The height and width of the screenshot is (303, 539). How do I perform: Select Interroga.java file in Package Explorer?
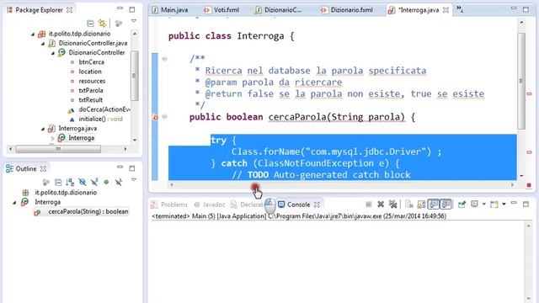(77, 128)
